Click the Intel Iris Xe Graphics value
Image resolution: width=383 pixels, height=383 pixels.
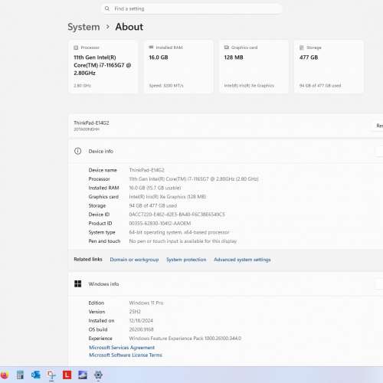tap(168, 197)
